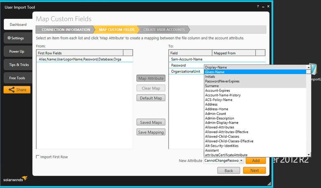Click the SolarWinds logo

15,179
